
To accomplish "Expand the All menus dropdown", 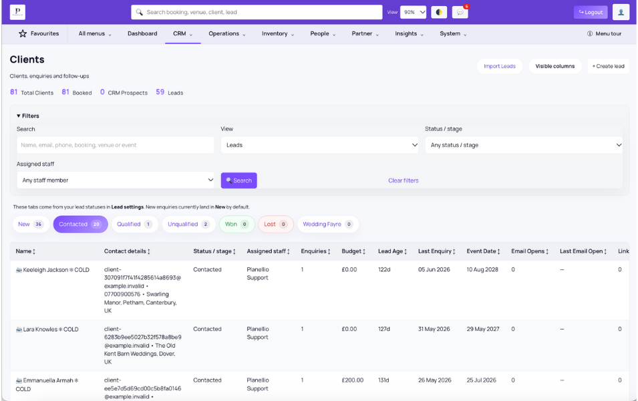I will (x=95, y=34).
